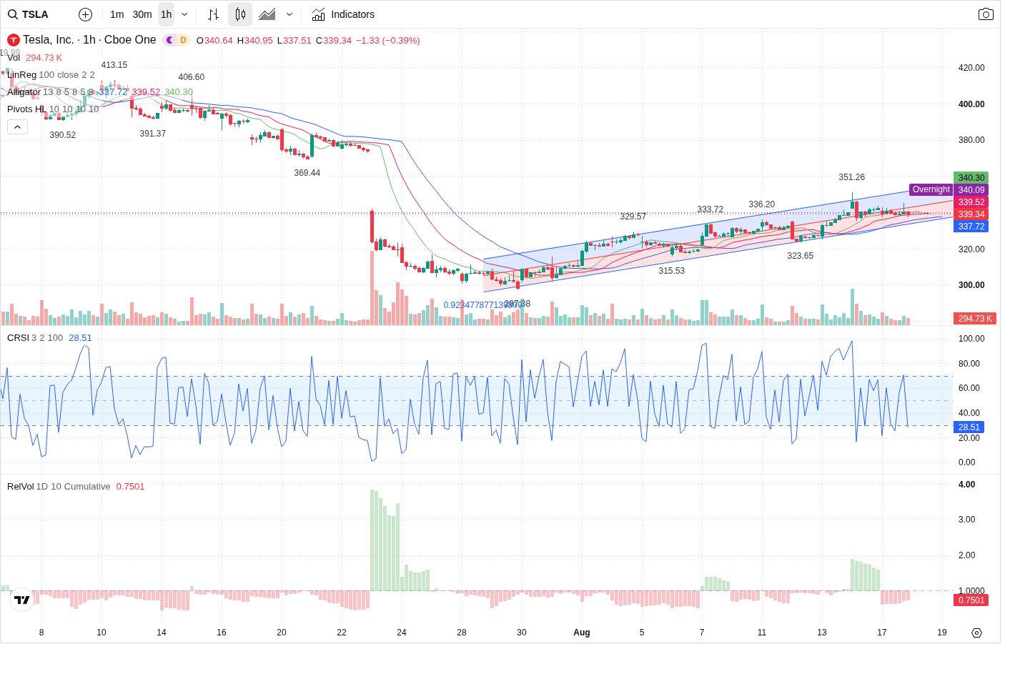
Task: Click the 413.15 pivot high label
Action: (114, 65)
